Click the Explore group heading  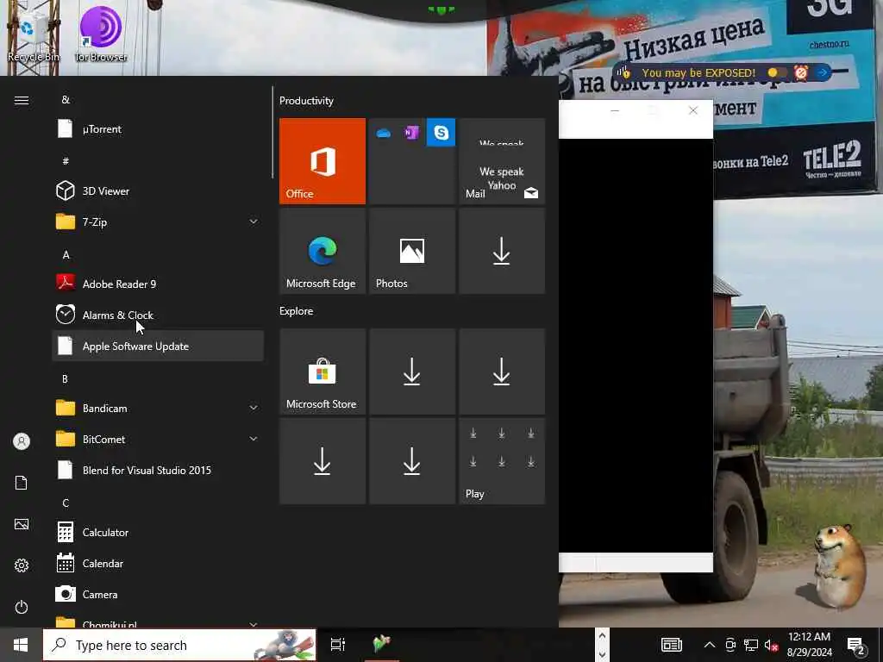click(297, 310)
